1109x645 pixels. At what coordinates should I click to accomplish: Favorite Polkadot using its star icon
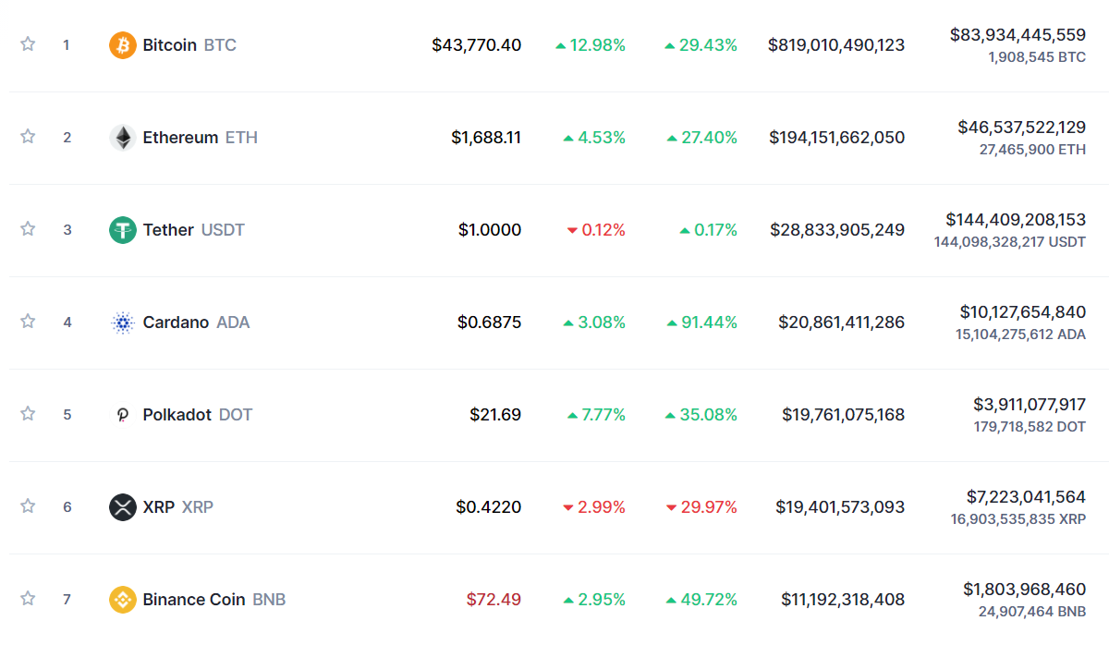coord(28,413)
